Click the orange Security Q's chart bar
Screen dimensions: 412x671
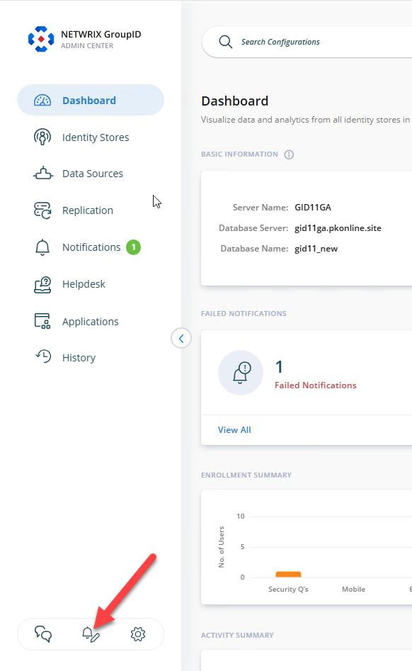click(288, 575)
